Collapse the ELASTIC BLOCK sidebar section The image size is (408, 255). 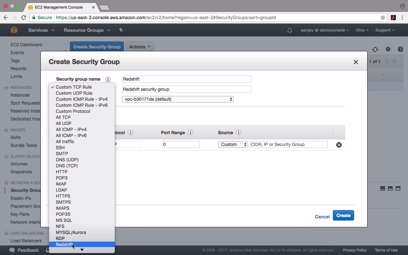pos(6,157)
